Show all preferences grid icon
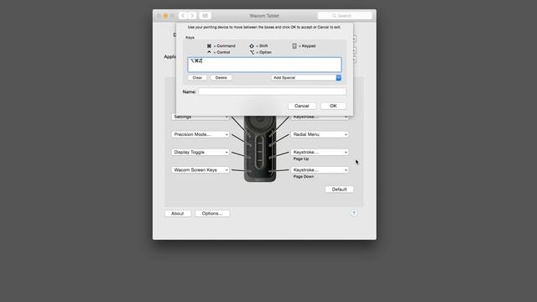 [x=205, y=16]
